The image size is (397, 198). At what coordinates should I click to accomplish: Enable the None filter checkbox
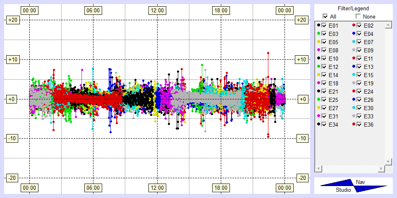click(x=358, y=16)
